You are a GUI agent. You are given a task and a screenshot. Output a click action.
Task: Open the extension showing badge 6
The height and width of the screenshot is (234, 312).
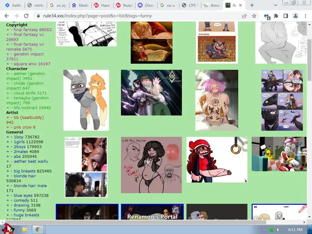pyautogui.click(x=267, y=16)
